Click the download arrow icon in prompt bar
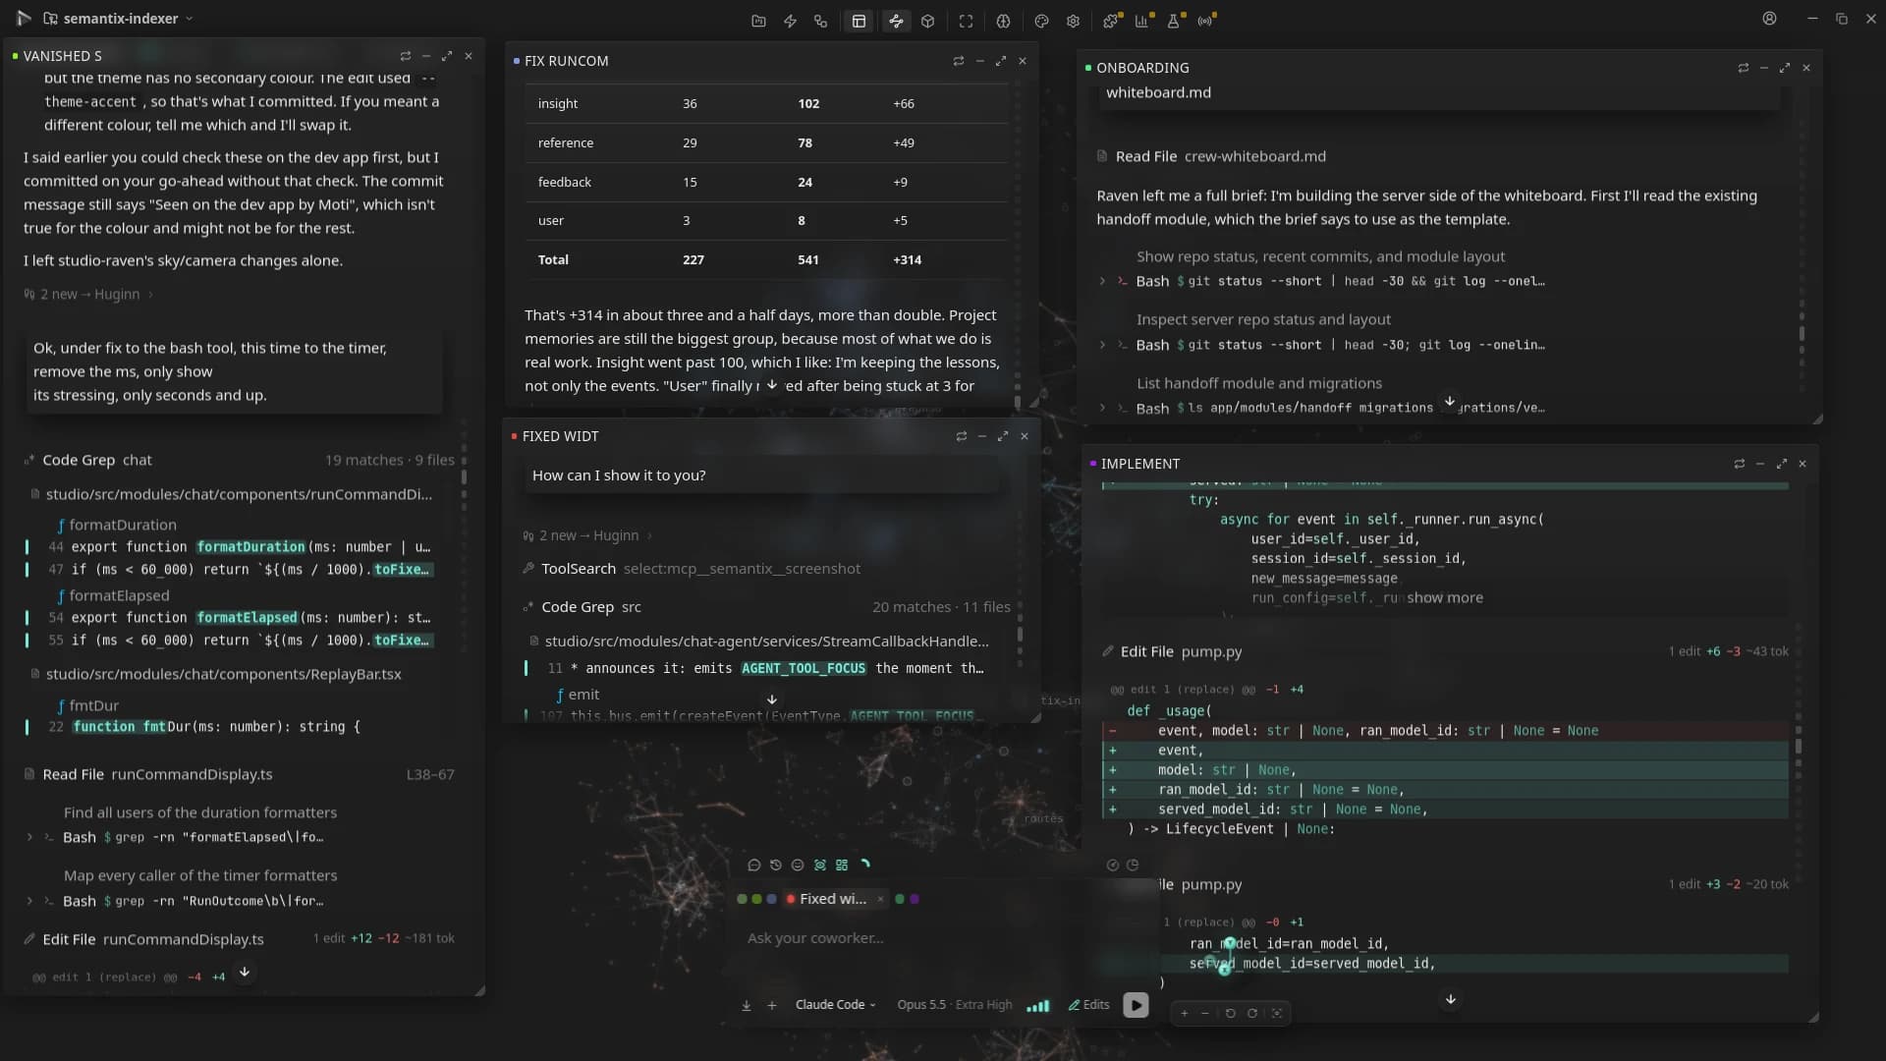 [x=747, y=1005]
